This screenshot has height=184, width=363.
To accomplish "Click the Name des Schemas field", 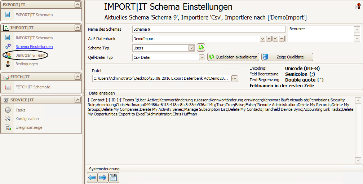I will (x=209, y=29).
